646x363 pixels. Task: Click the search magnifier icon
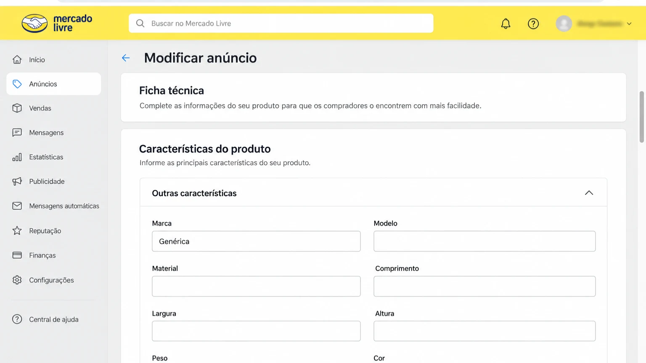coord(140,24)
